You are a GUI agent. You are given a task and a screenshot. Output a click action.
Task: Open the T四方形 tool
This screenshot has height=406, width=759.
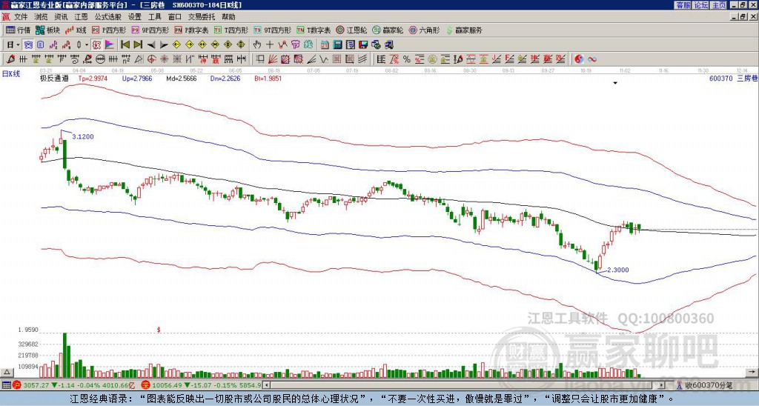tap(231, 30)
